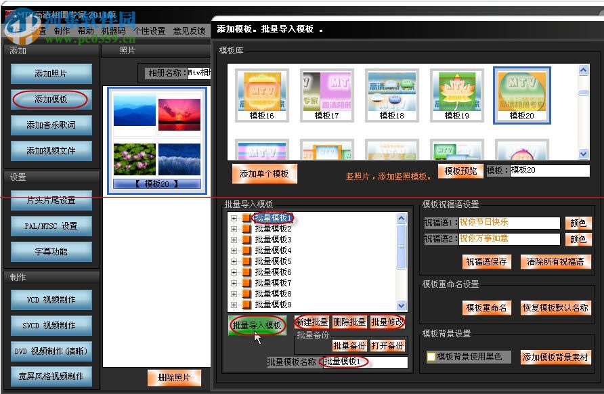Open PAL/NTSC 设置
This screenshot has height=394, width=604.
point(51,226)
